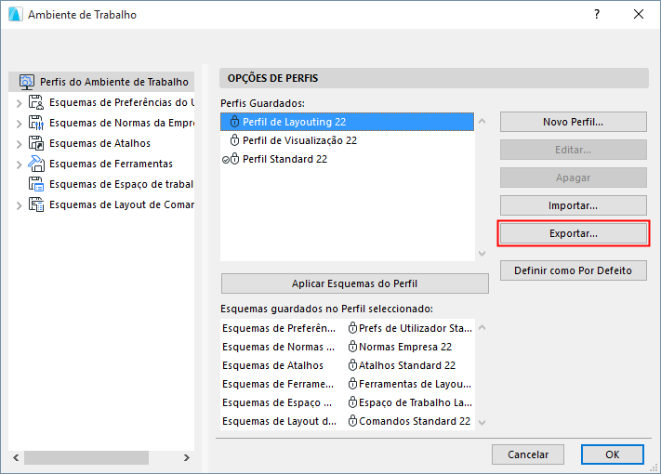Click the scroll down arrow of saved profiles list

click(482, 253)
